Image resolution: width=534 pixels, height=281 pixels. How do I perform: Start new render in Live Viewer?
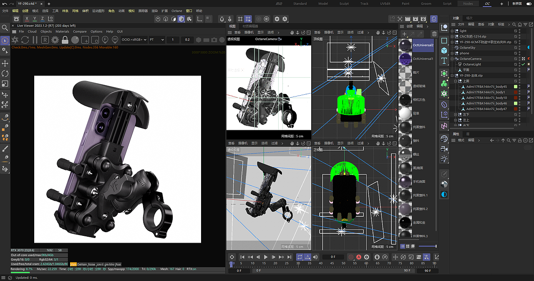[15, 40]
